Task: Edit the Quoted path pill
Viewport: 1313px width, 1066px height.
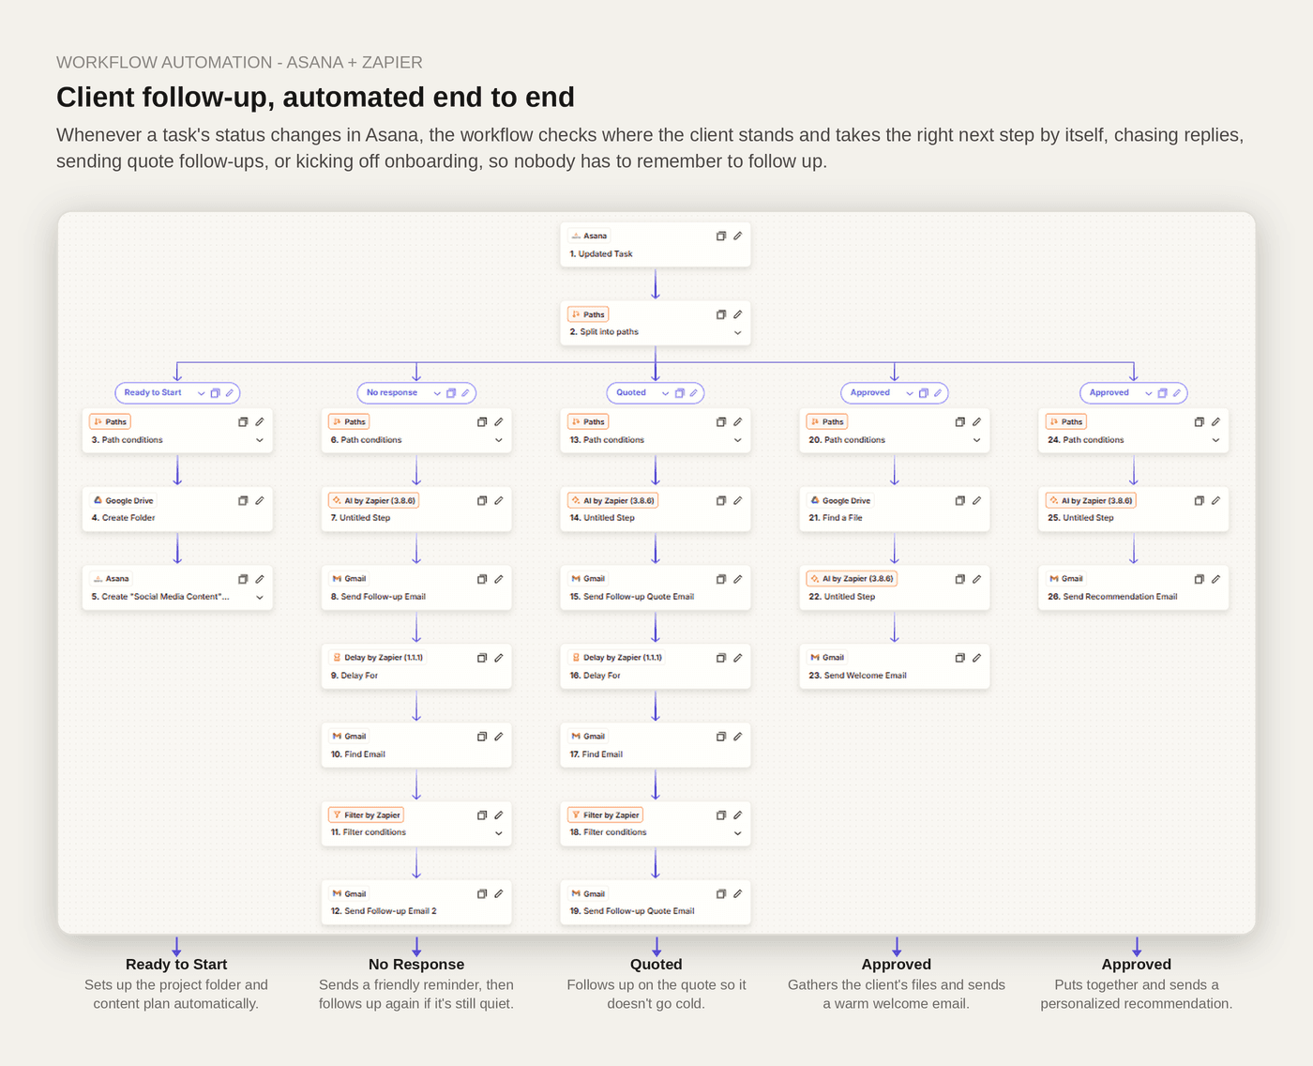Action: click(694, 393)
